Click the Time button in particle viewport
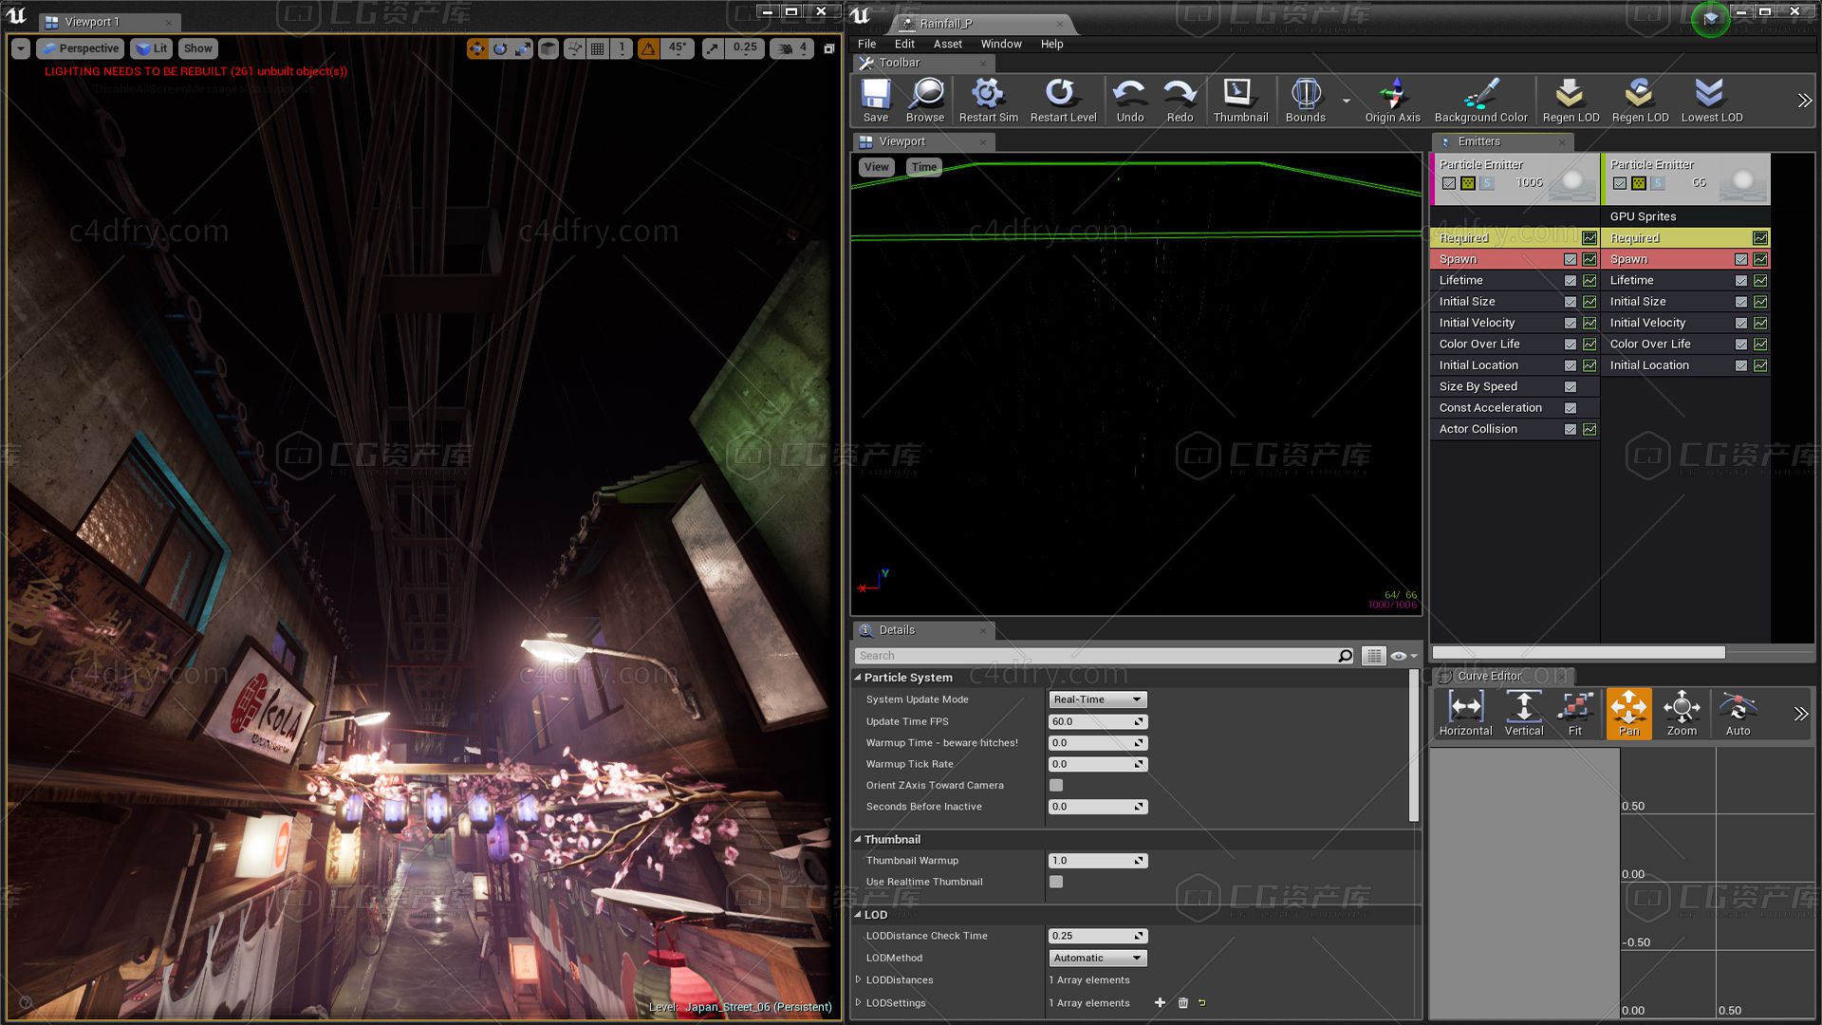The height and width of the screenshot is (1025, 1822). point(923,167)
